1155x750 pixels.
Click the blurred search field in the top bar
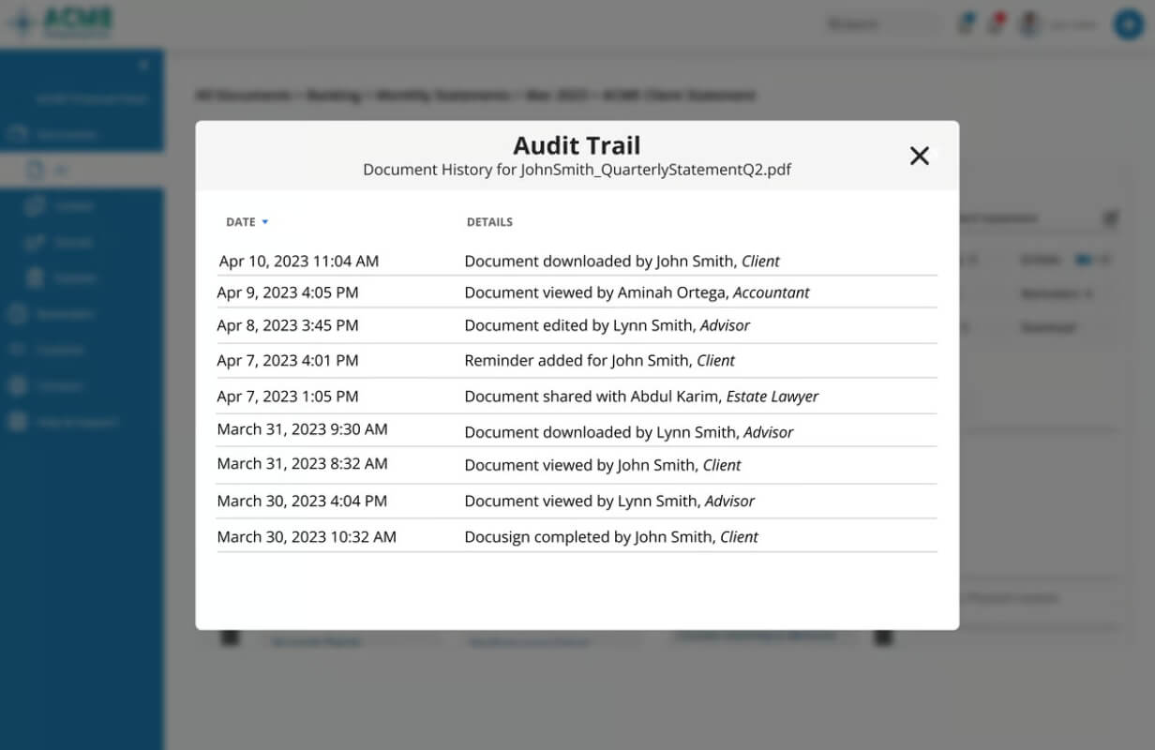click(x=881, y=24)
